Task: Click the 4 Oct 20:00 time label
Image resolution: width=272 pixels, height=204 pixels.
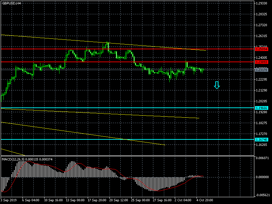Action: (x=205, y=200)
